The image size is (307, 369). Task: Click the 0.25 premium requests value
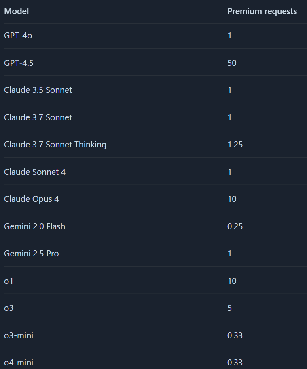coord(235,226)
